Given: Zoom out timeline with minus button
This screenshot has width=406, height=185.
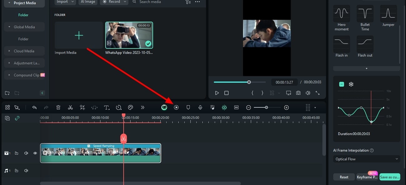Looking at the screenshot, I should [249, 107].
